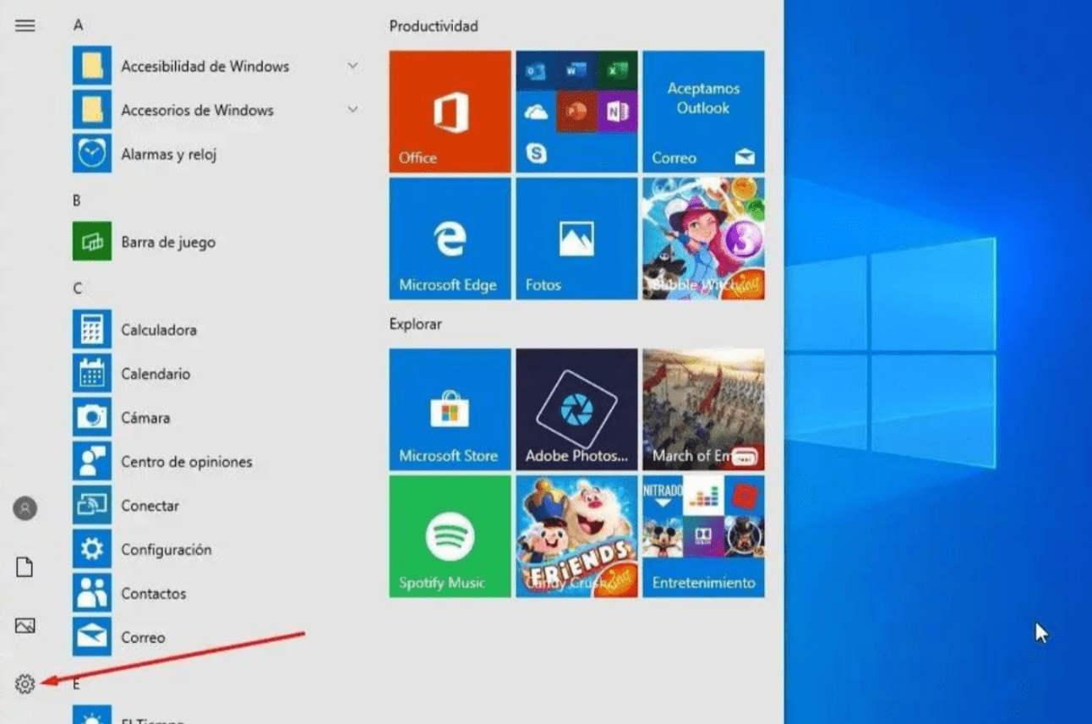Launch Conectar app icon
1092x724 pixels.
(x=92, y=506)
